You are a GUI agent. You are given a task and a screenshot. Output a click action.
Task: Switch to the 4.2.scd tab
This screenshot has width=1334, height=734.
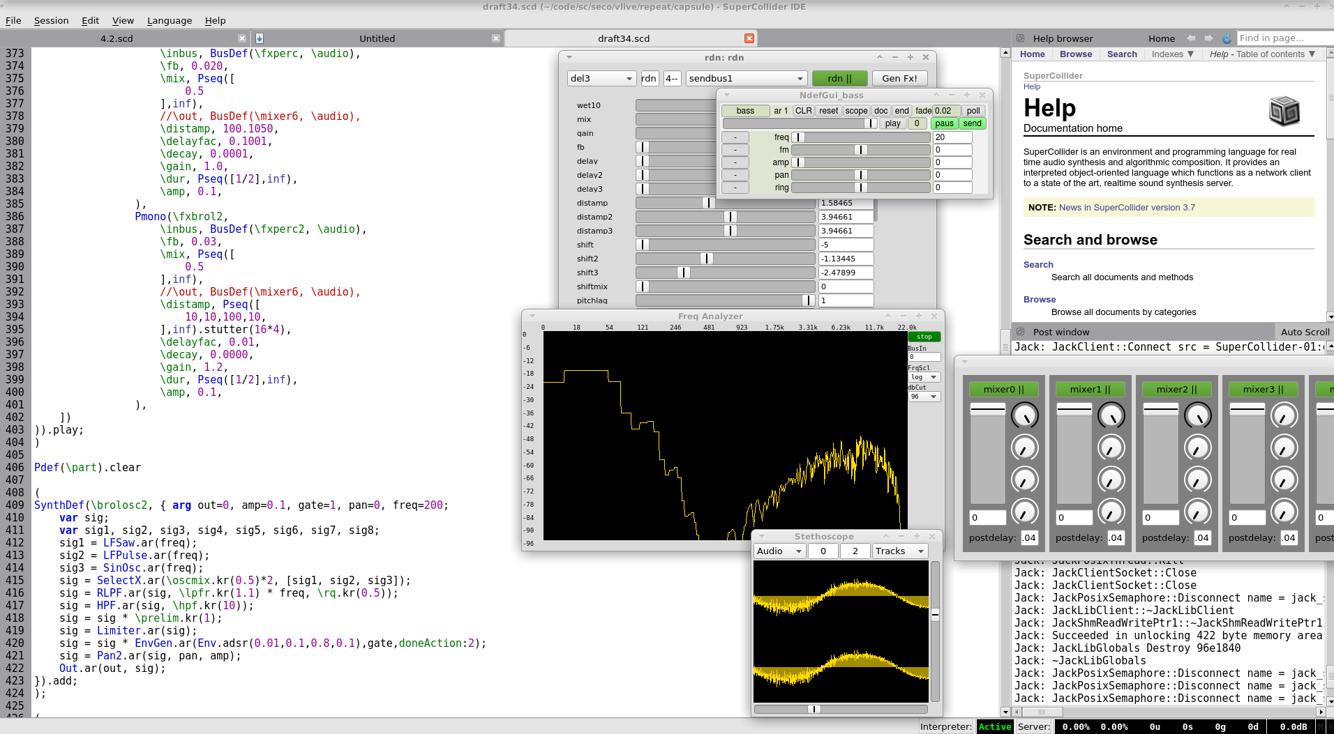(x=117, y=38)
